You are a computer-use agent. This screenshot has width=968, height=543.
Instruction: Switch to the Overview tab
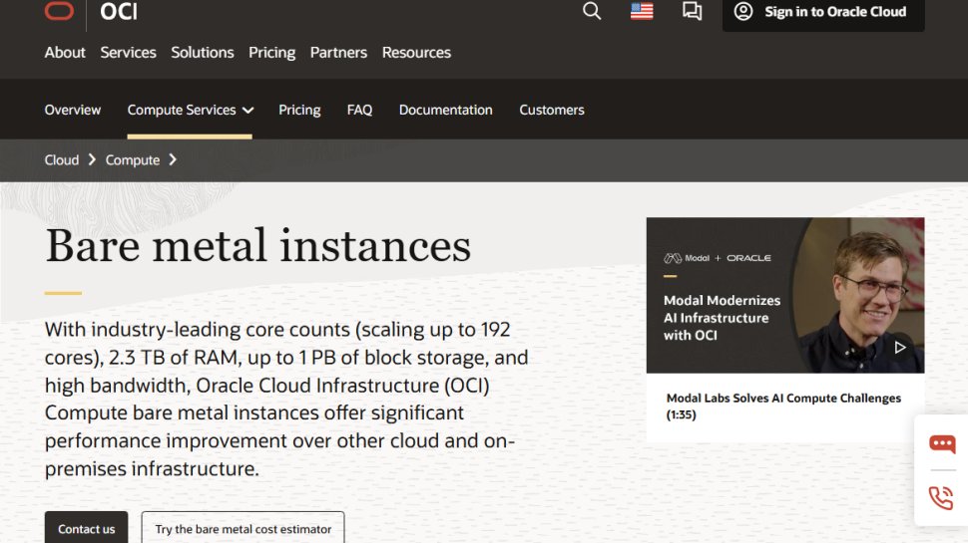[x=72, y=110]
